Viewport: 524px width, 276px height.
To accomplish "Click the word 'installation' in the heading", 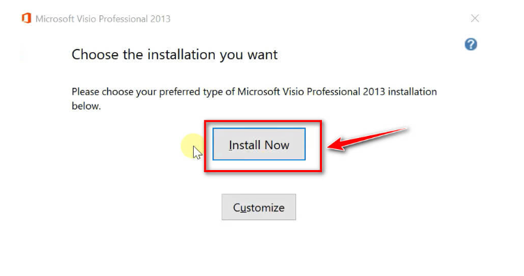I will pyautogui.click(x=181, y=54).
